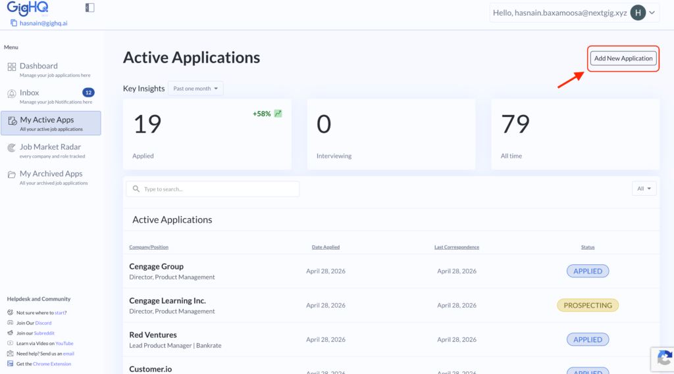Sort by Status column header
674x374 pixels.
(588, 247)
